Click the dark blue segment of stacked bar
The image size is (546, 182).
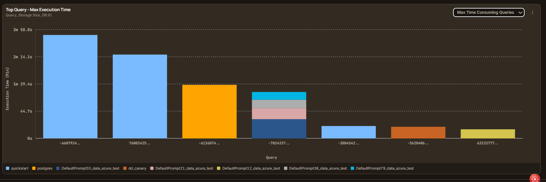click(279, 129)
